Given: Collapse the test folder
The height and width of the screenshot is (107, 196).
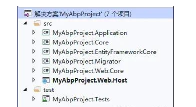Looking at the screenshot, I should [25, 89].
